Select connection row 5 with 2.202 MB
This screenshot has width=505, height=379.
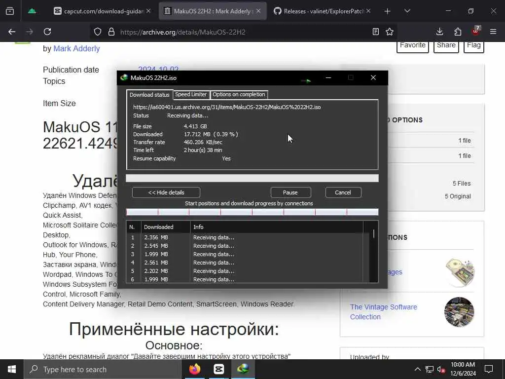pyautogui.click(x=245, y=271)
